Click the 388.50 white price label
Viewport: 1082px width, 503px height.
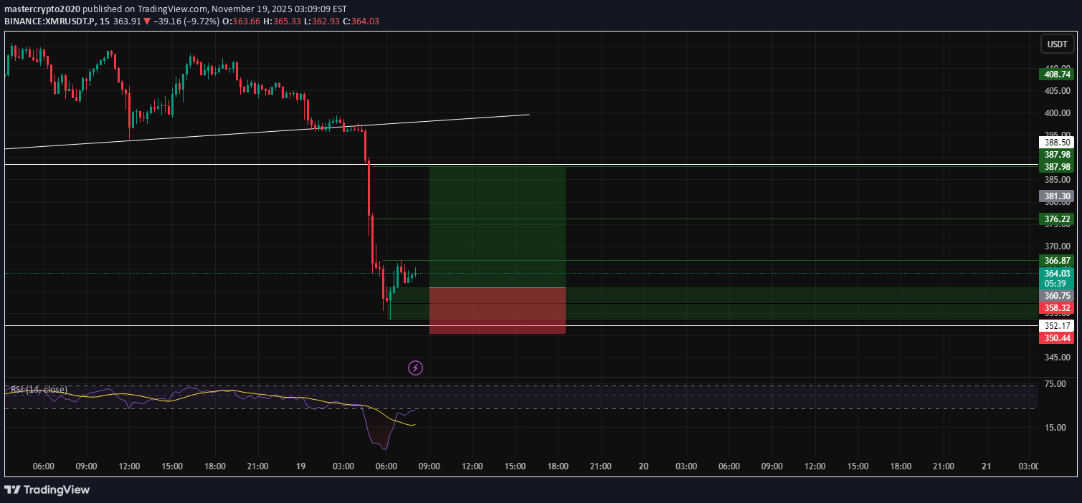pyautogui.click(x=1058, y=143)
